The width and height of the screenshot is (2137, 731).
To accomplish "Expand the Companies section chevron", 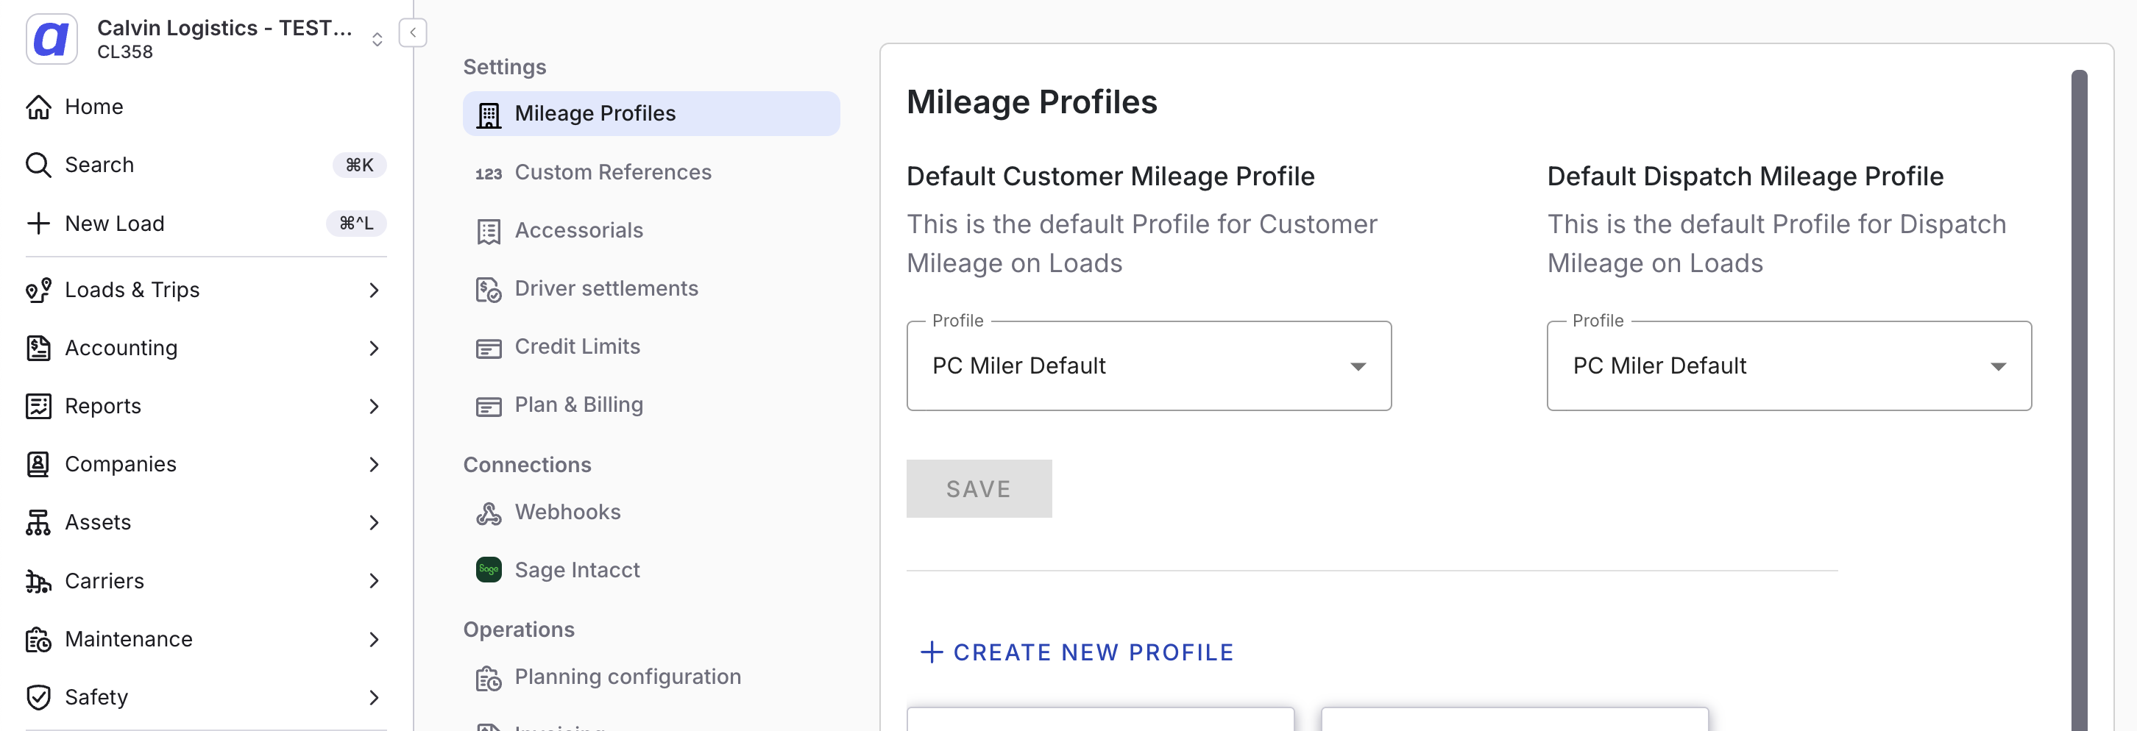I will pyautogui.click(x=374, y=464).
